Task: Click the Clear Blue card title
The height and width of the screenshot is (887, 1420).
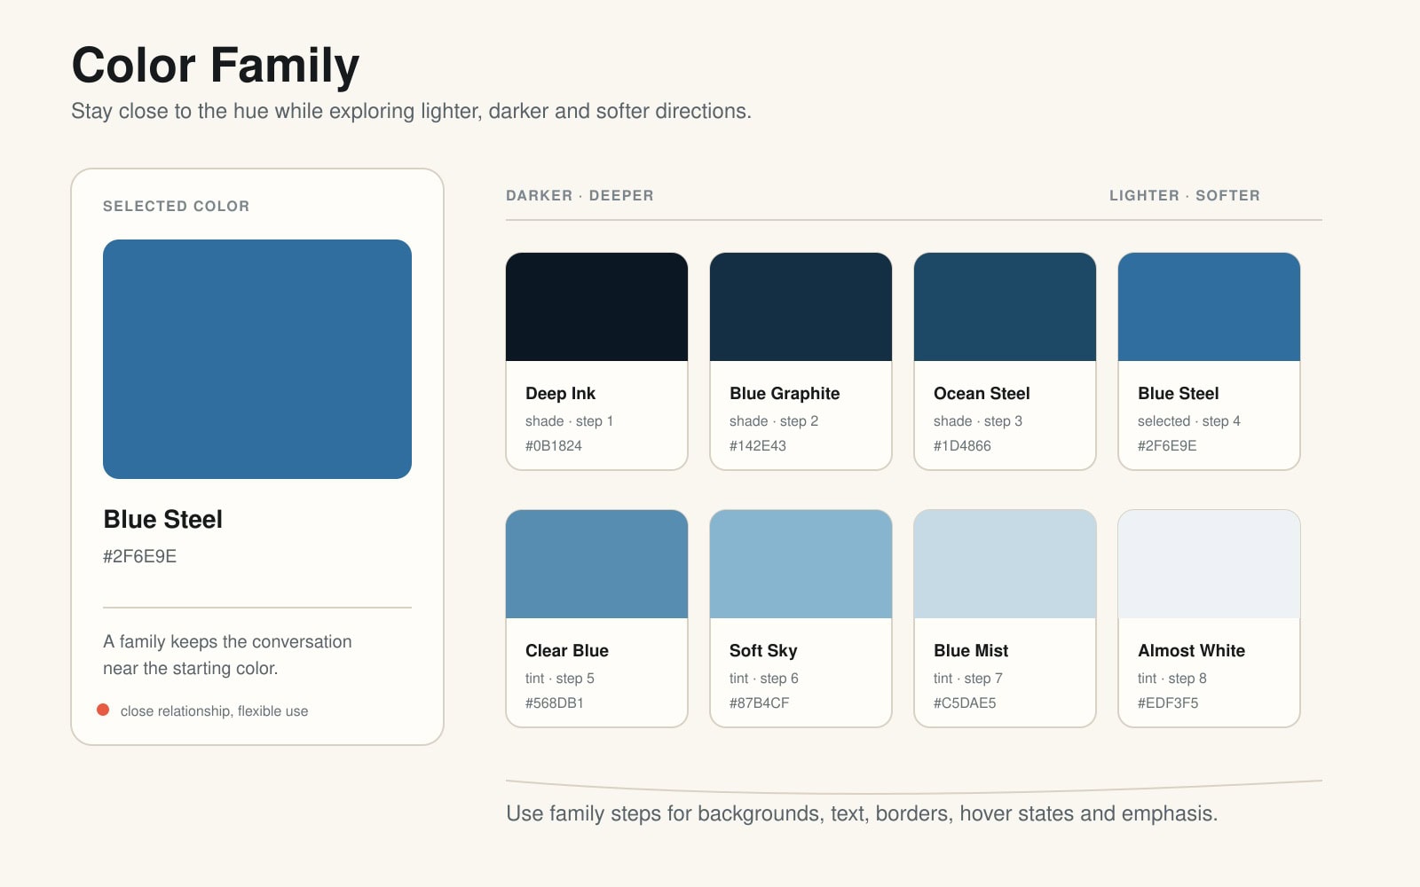Action: tap(567, 650)
